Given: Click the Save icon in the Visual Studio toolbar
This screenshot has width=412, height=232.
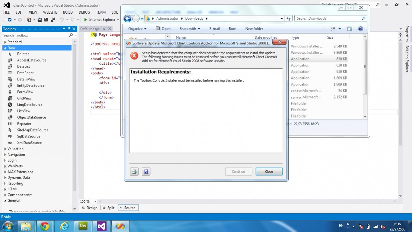Looking at the screenshot, I should pyautogui.click(x=46, y=20).
